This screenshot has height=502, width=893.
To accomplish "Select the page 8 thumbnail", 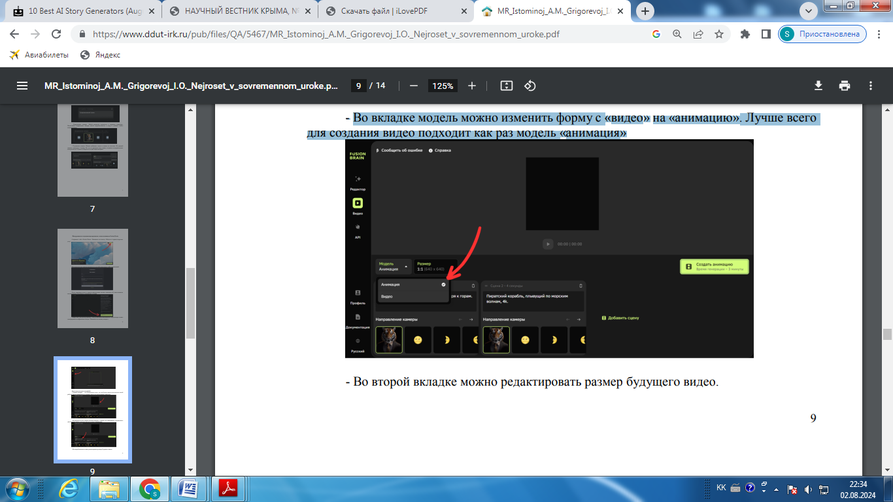I will [x=93, y=278].
